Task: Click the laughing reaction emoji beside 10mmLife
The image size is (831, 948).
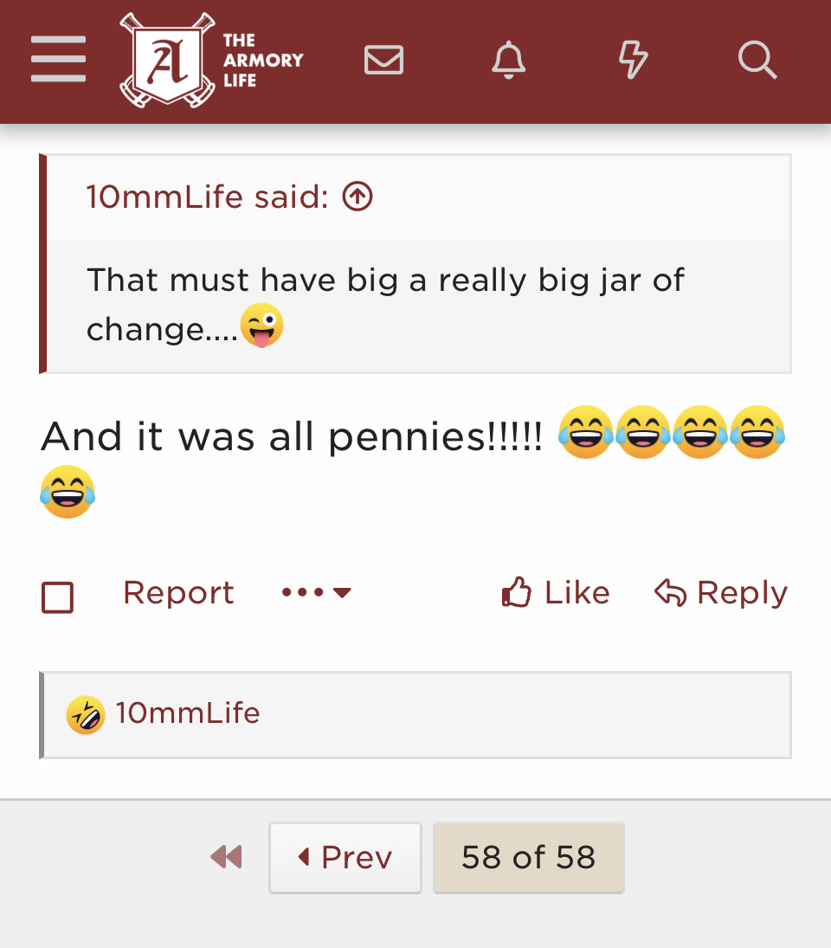Action: (85, 714)
